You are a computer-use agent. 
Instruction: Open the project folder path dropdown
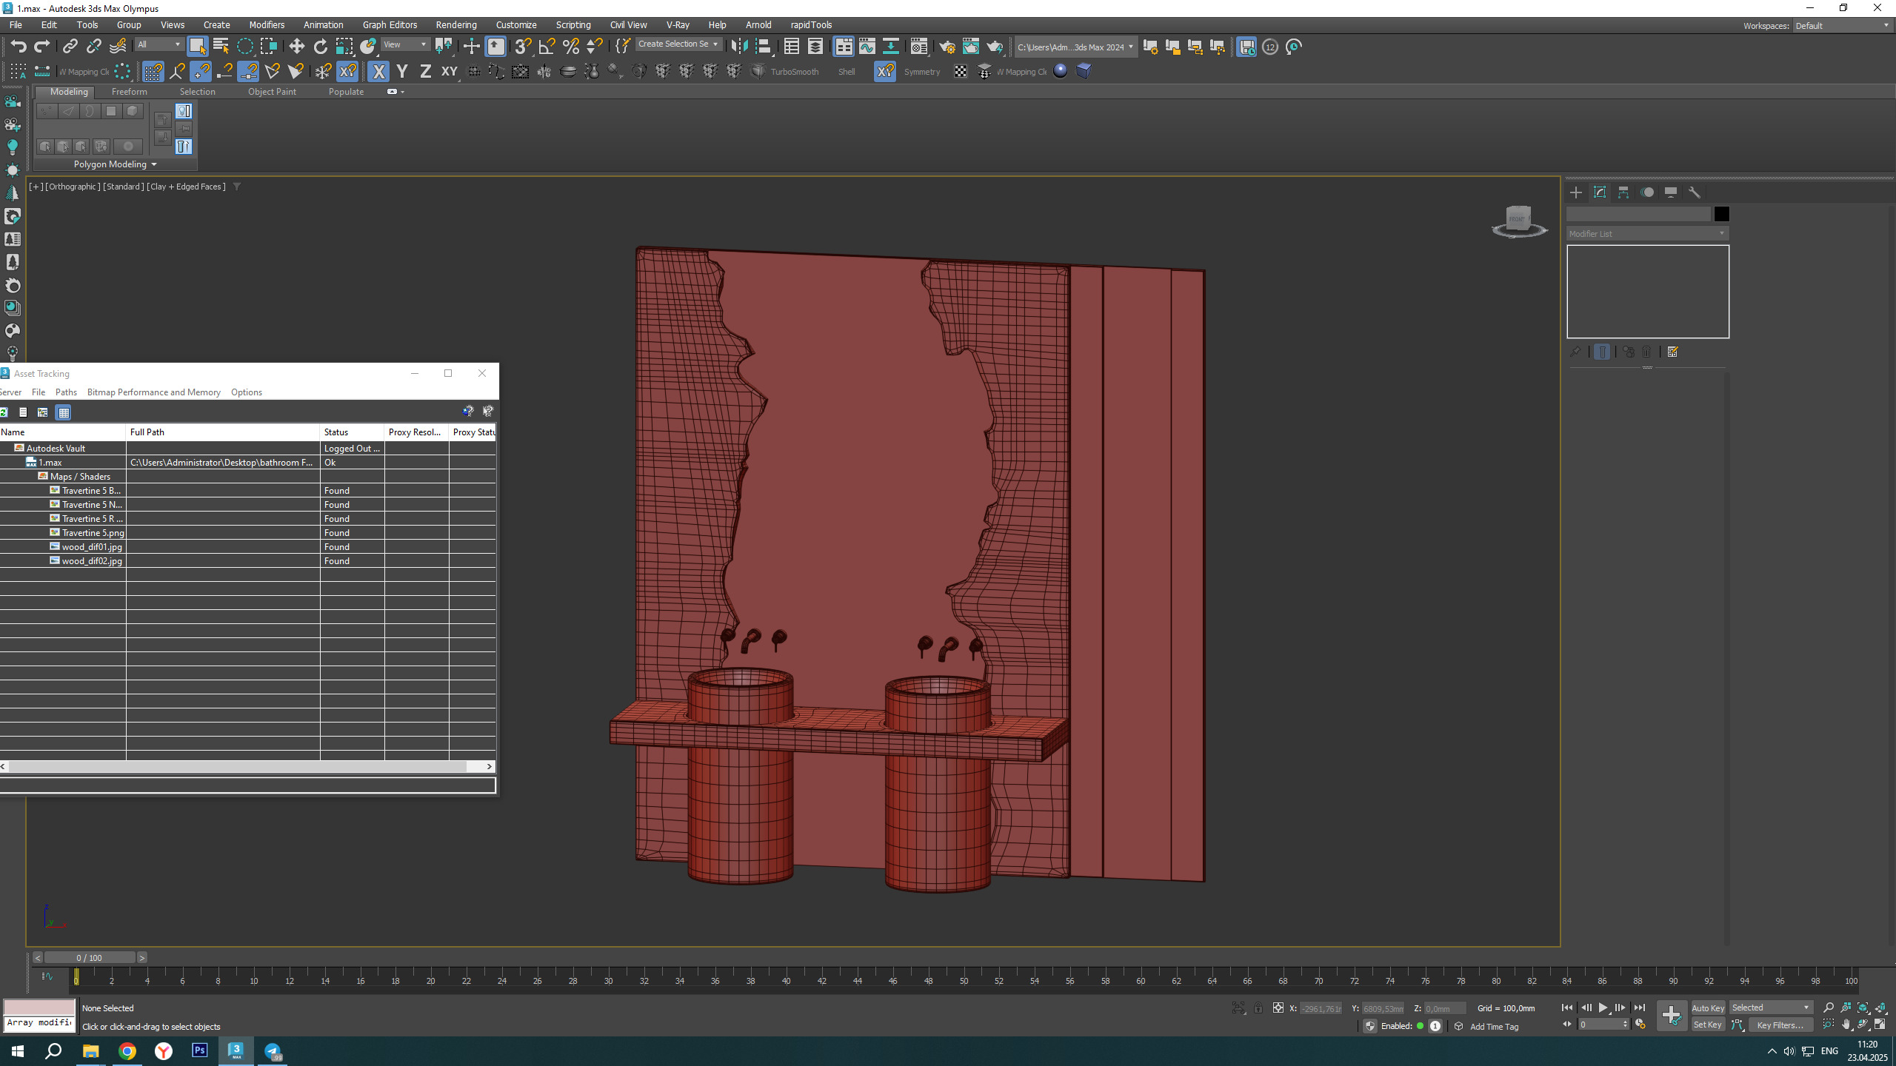coord(1075,47)
